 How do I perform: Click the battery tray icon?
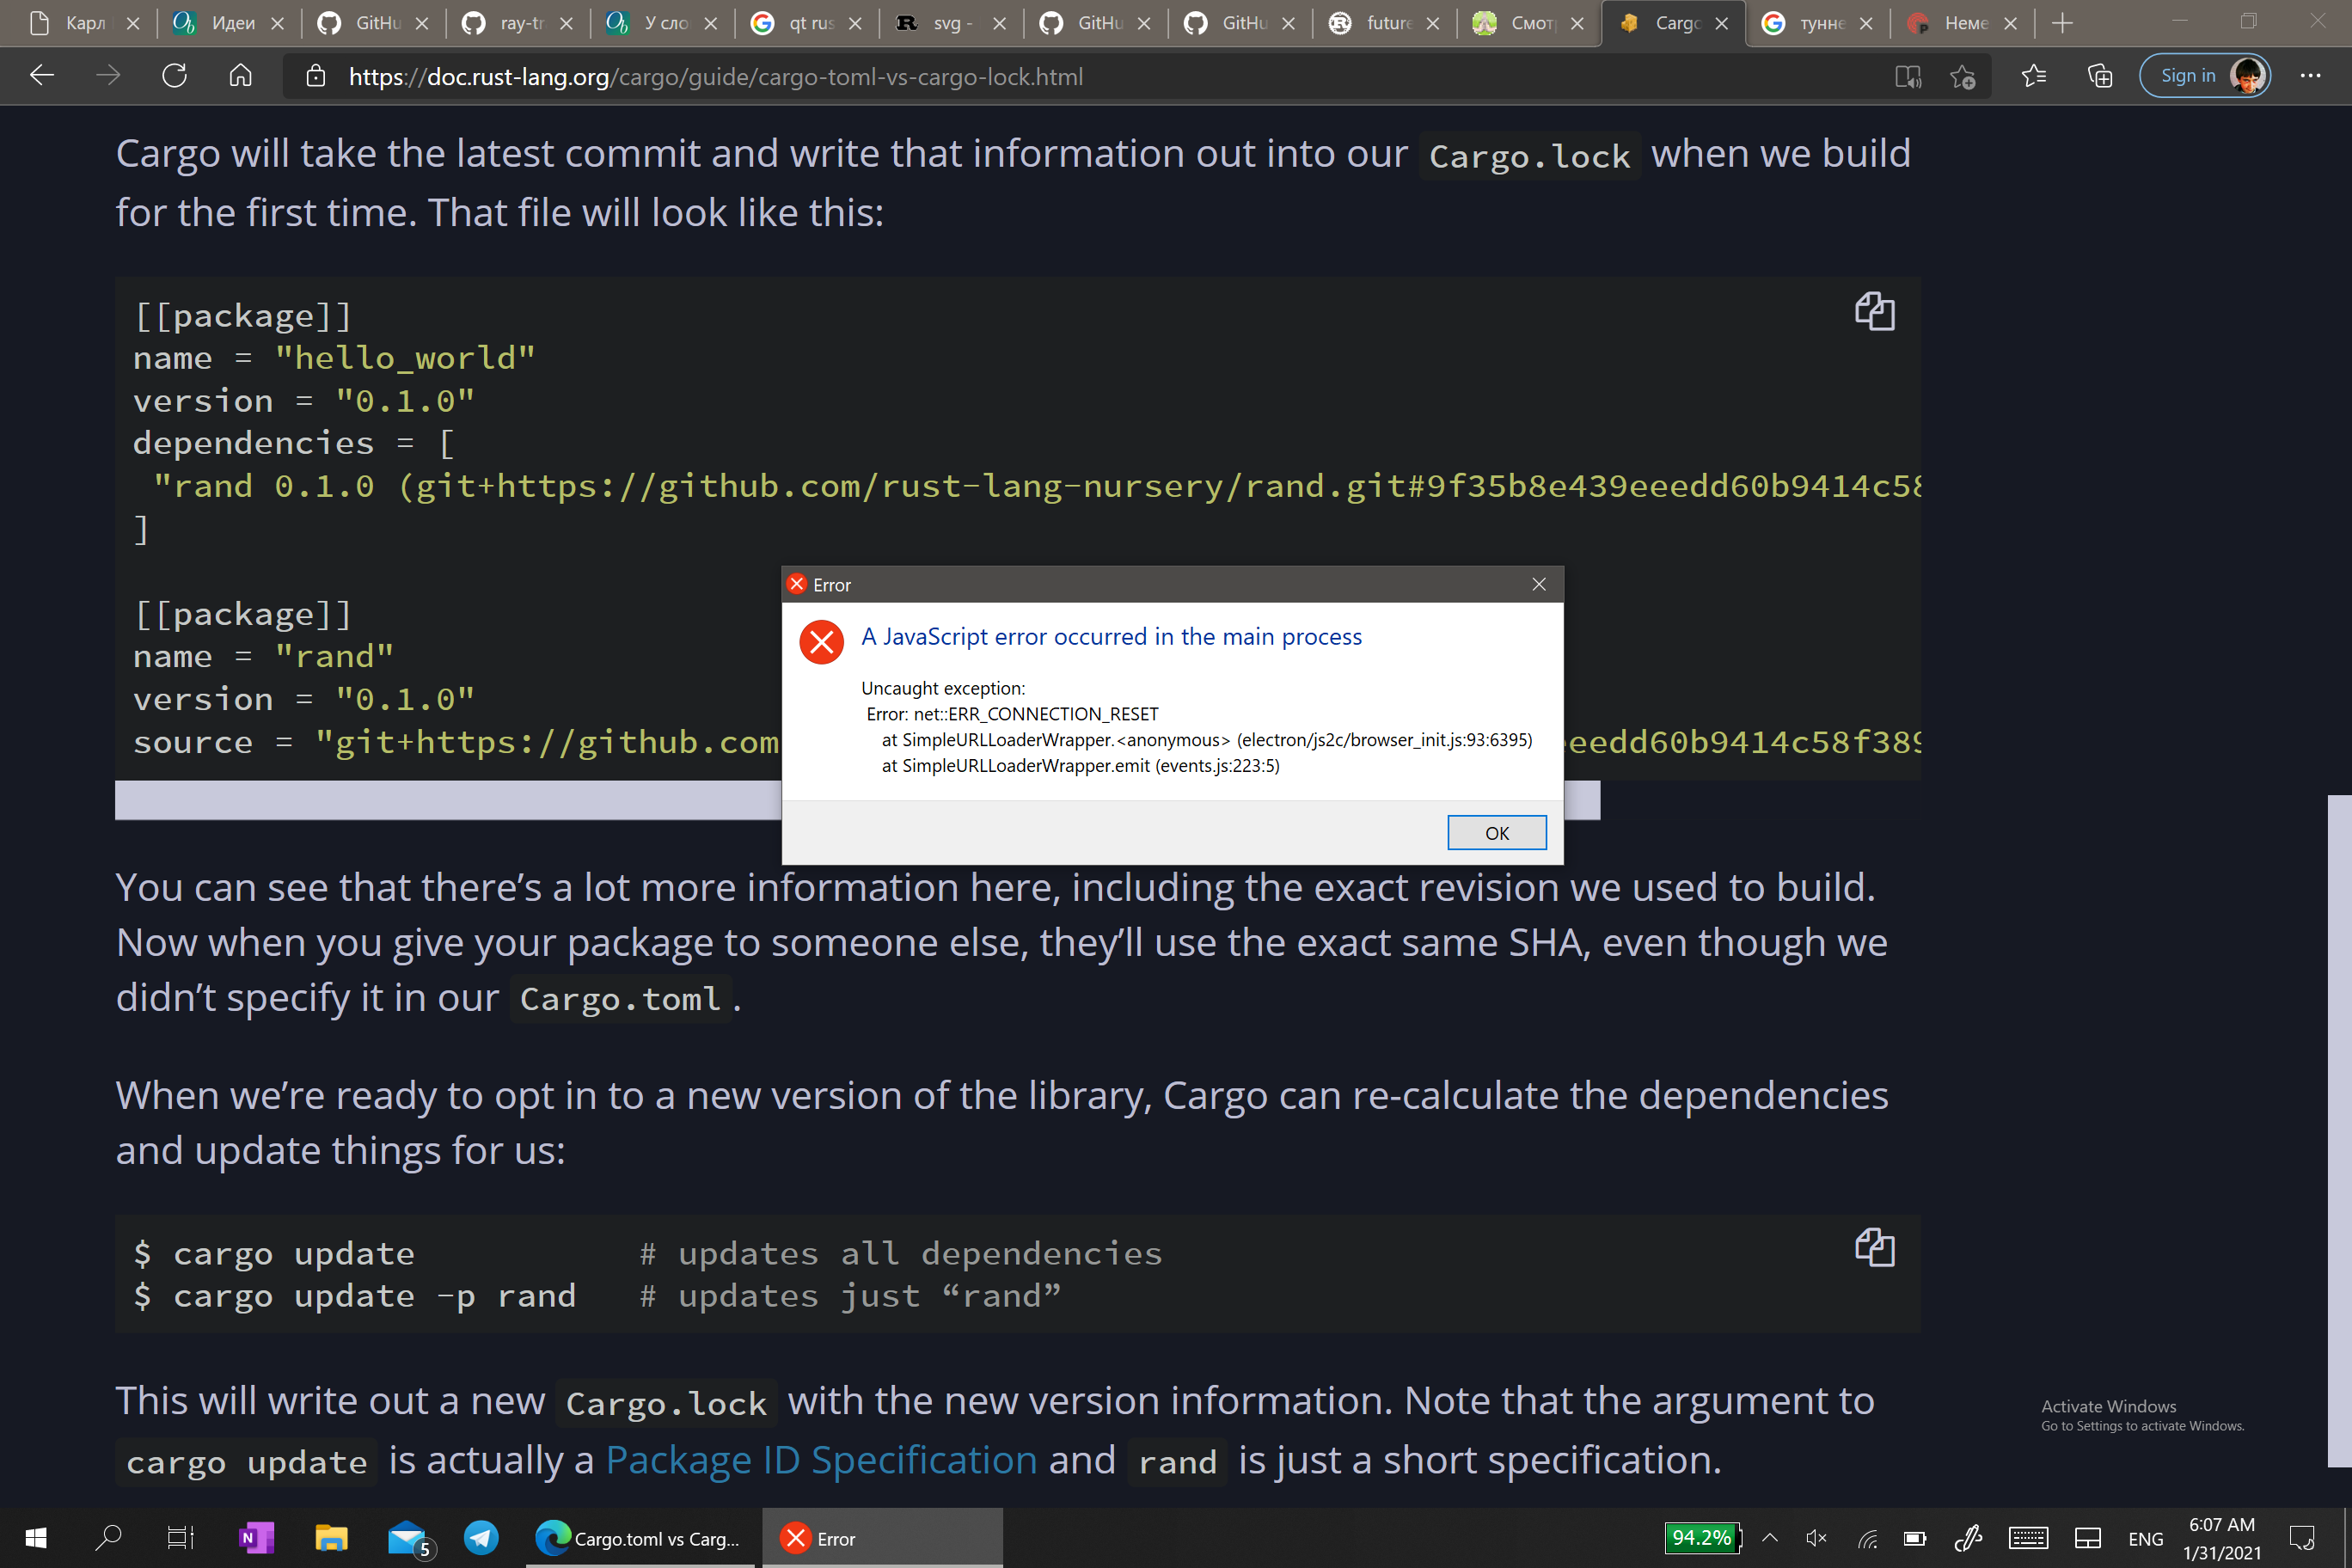(1915, 1538)
